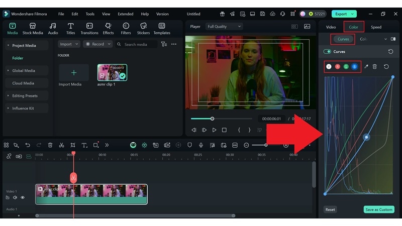
Task: Open the Import dropdown
Action: coord(69,44)
